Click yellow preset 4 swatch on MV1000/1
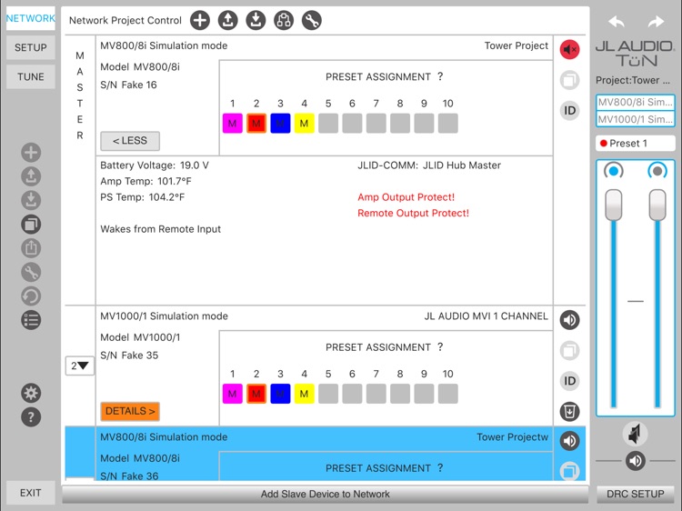 304,394
